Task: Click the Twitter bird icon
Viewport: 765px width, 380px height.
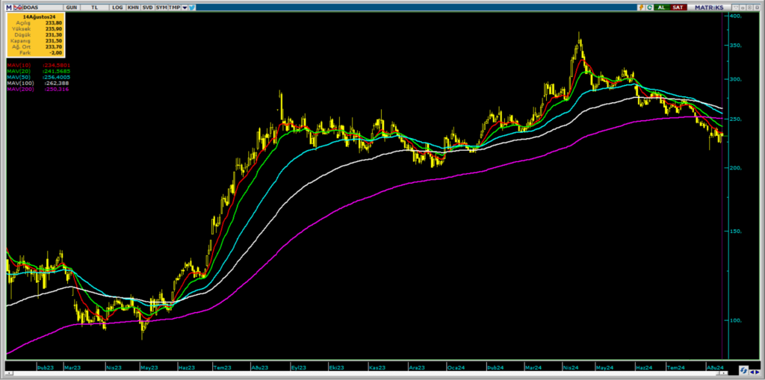Action: pyautogui.click(x=192, y=7)
